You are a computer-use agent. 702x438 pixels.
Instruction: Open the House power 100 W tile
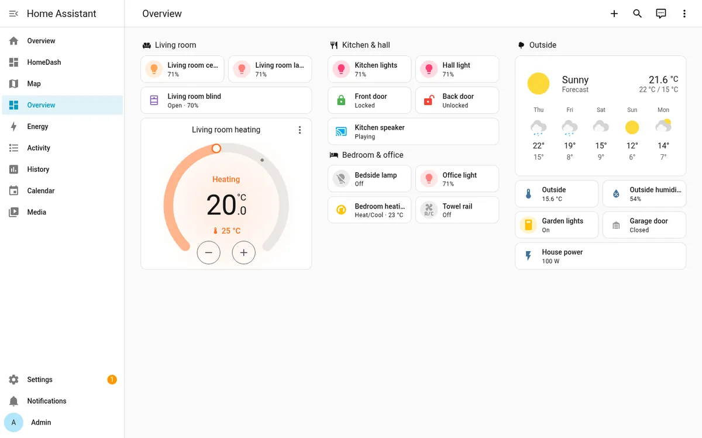[x=601, y=256]
